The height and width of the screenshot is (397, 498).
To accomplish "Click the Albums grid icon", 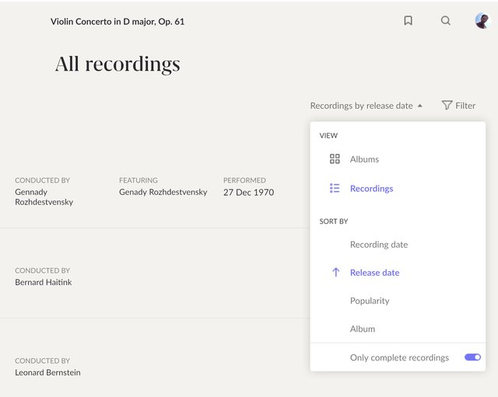I will pyautogui.click(x=335, y=159).
